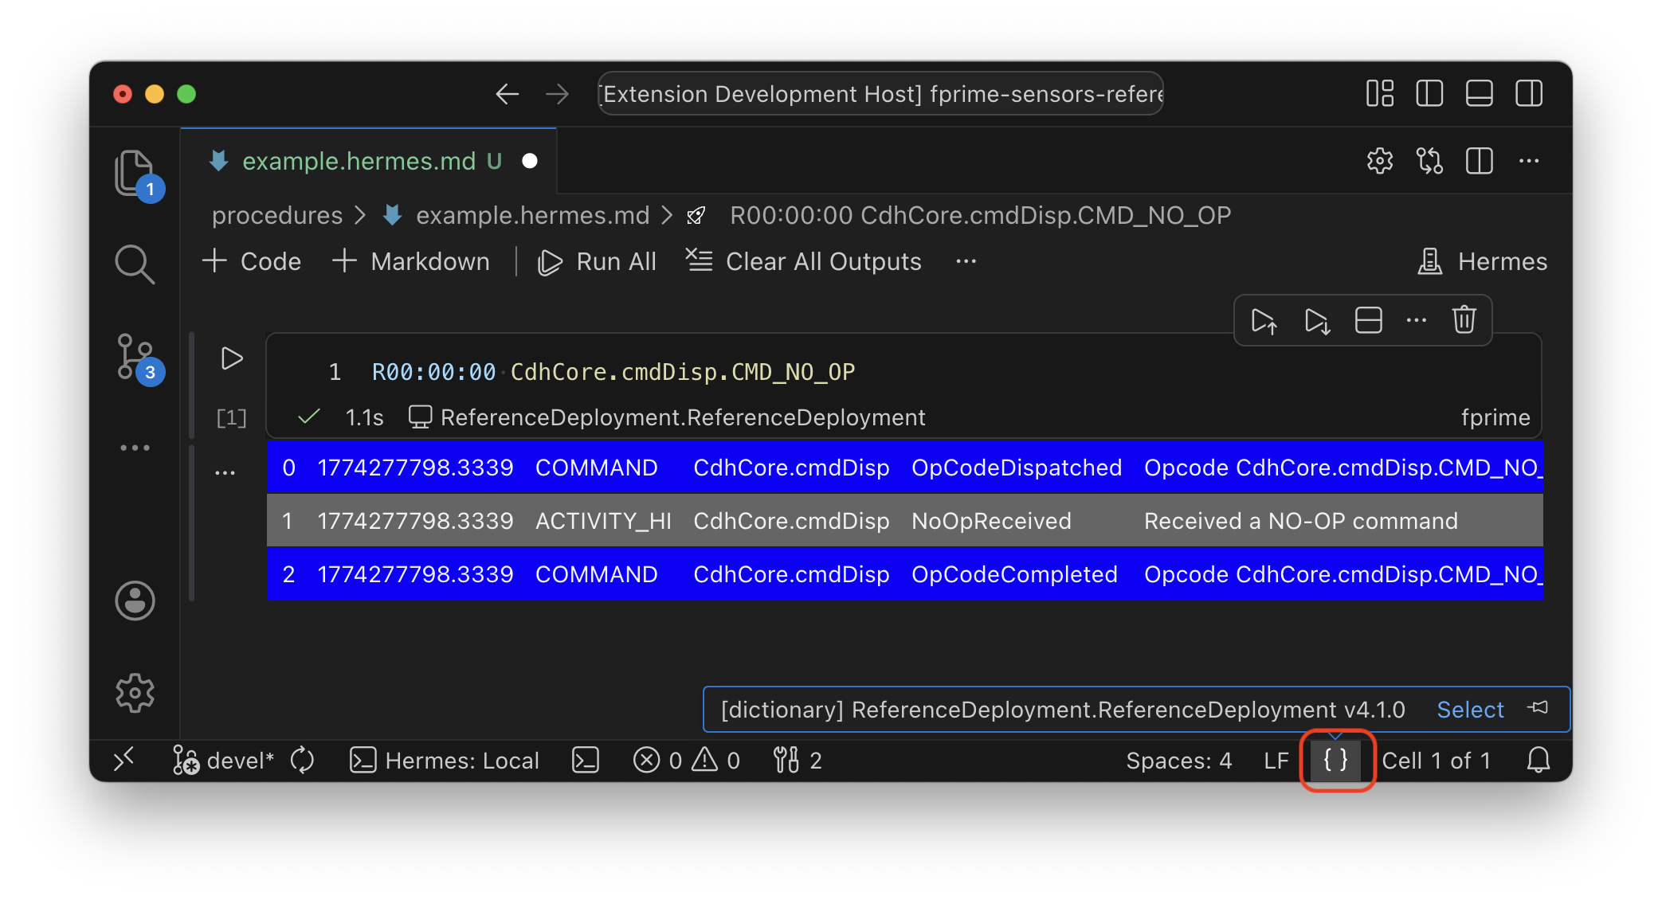Select the example.hermes.md tab
This screenshot has width=1662, height=900.
(359, 161)
